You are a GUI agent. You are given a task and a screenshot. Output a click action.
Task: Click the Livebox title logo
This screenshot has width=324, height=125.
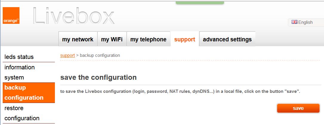tap(74, 15)
